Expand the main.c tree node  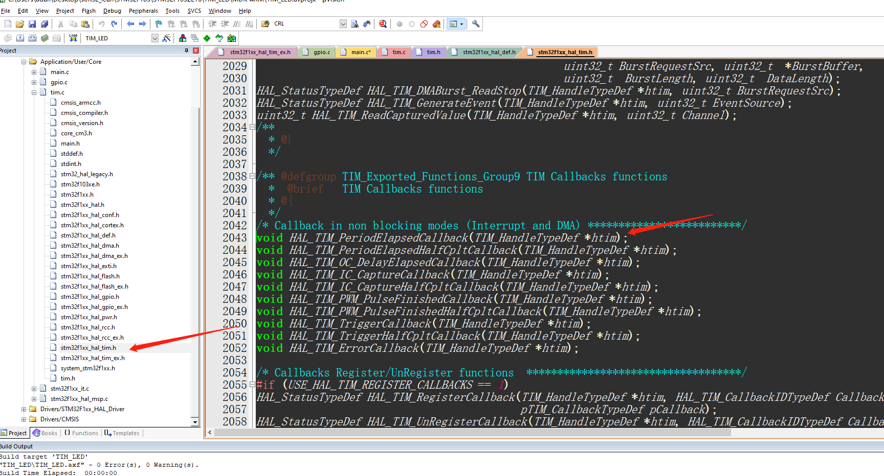click(34, 72)
